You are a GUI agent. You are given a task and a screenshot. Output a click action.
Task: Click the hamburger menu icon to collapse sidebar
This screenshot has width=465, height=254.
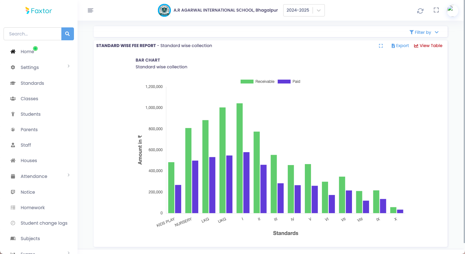(90, 11)
